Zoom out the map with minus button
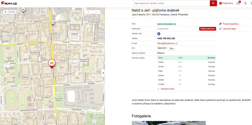Image resolution: width=252 pixels, height=125 pixels. (x=96, y=12)
